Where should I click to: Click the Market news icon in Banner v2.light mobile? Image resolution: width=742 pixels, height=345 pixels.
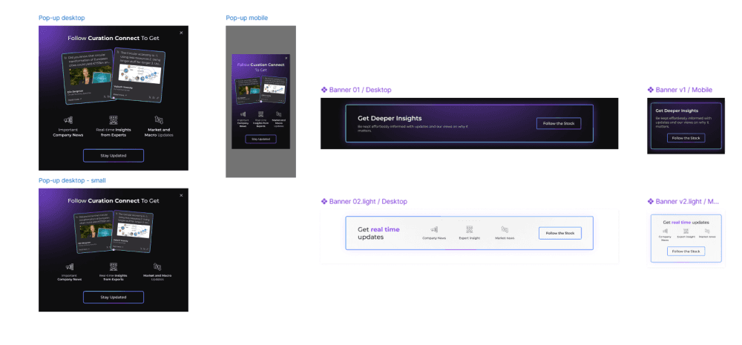[707, 231]
